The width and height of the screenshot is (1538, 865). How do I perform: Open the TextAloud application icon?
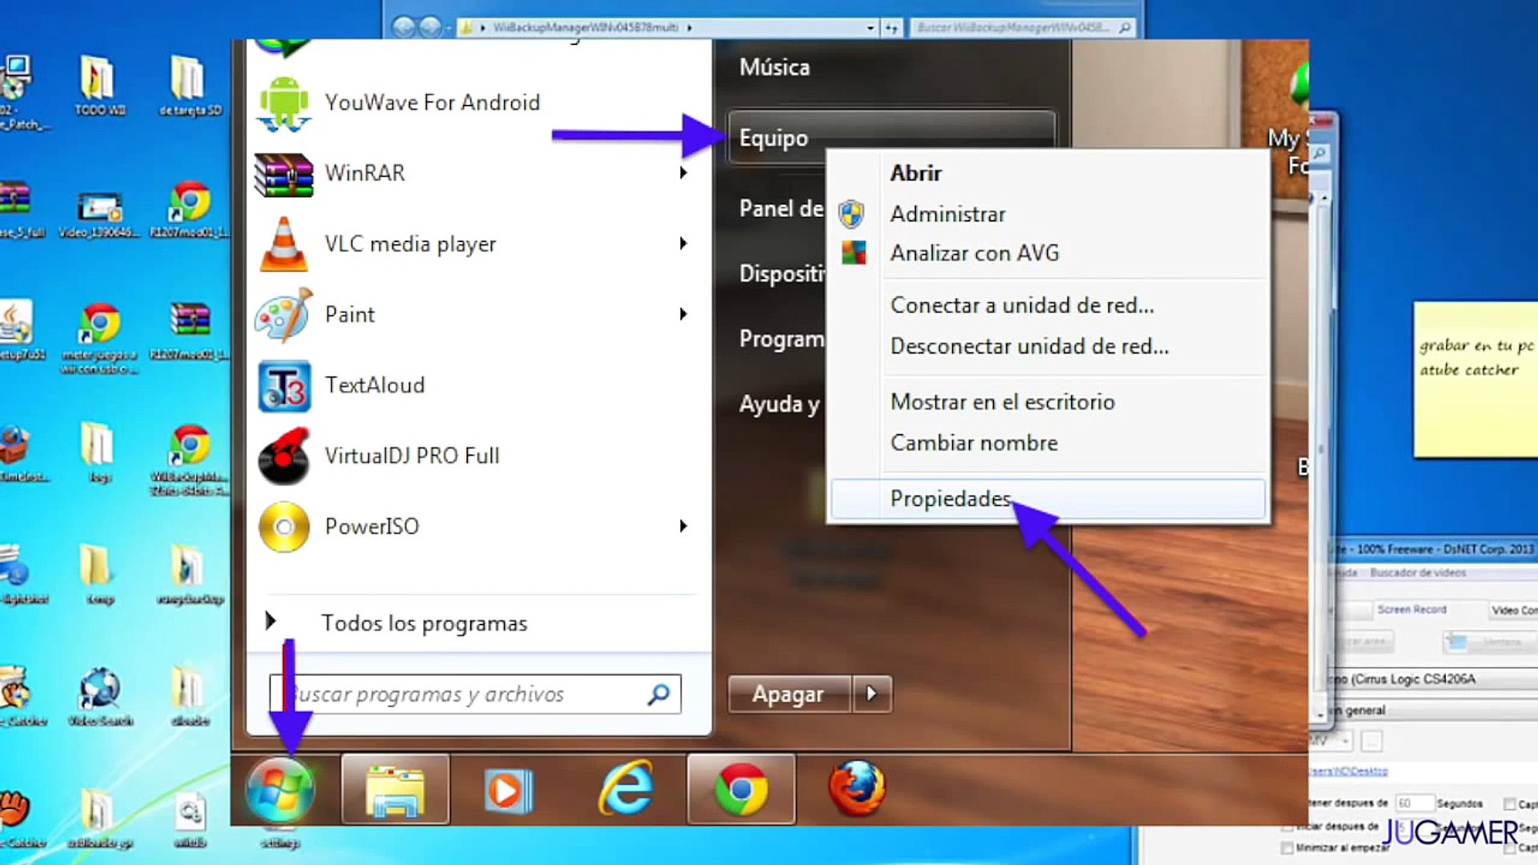pos(284,386)
